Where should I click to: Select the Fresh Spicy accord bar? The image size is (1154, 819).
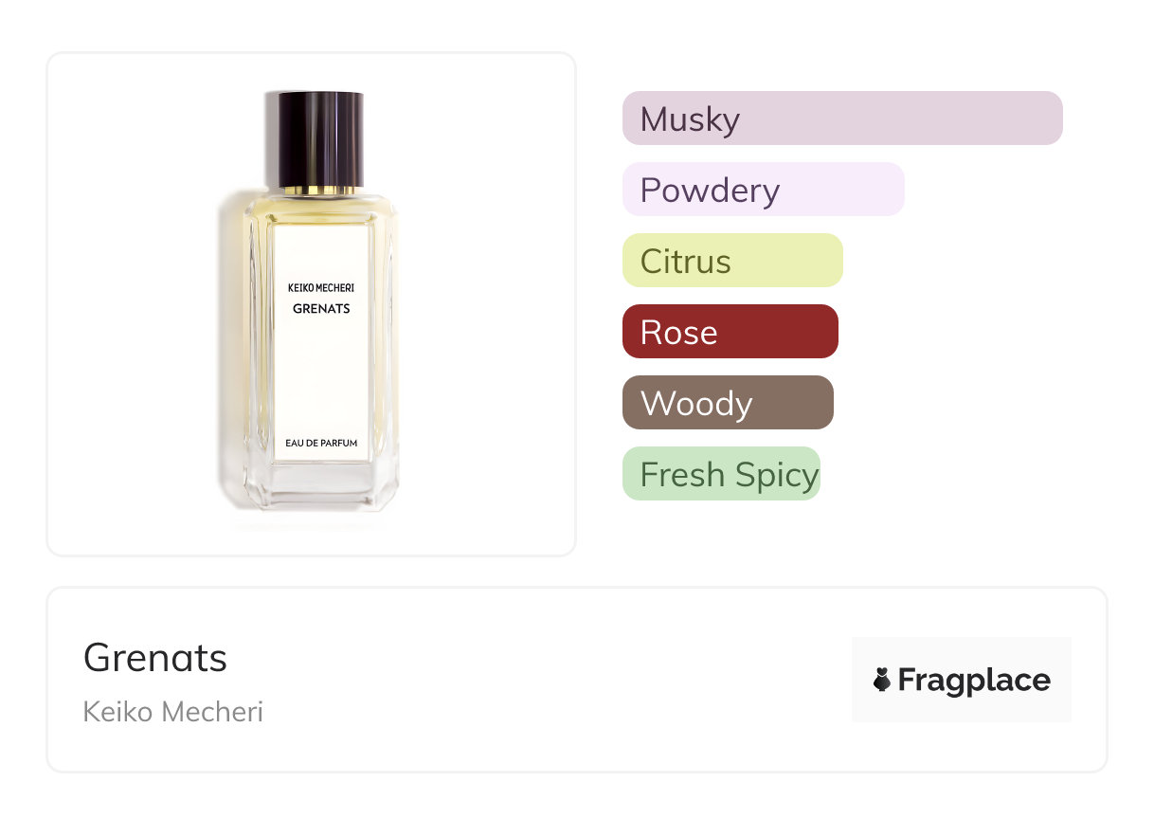721,474
